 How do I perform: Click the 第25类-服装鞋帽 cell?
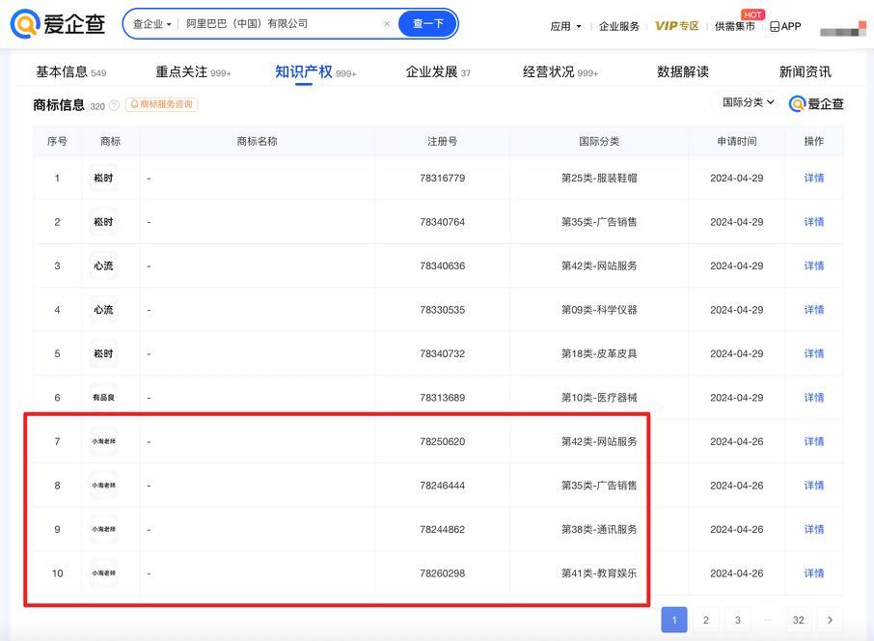pos(599,178)
